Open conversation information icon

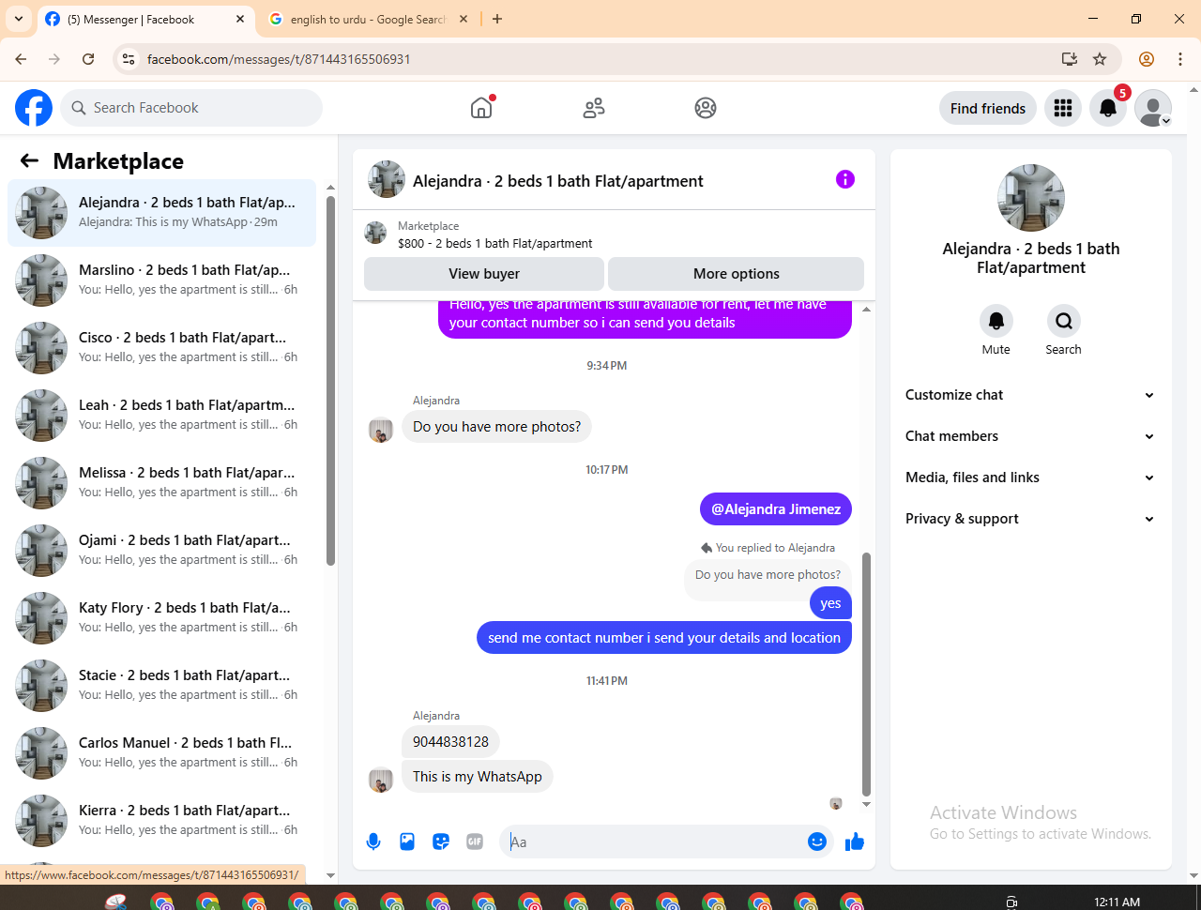(x=845, y=179)
